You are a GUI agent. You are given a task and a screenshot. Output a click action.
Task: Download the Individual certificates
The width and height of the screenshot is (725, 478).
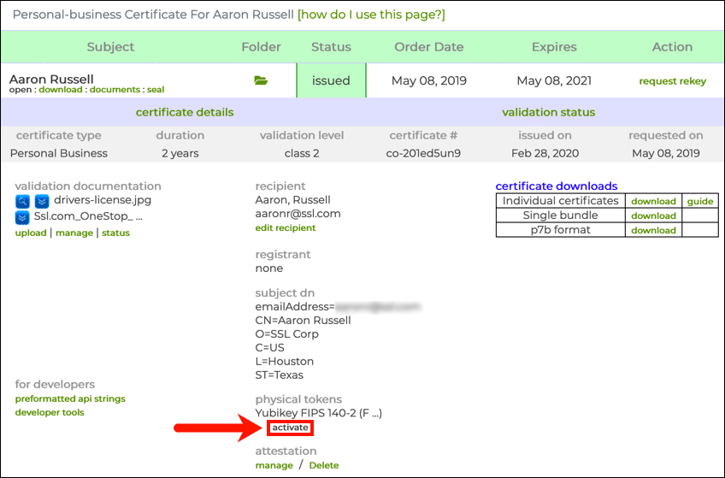tap(653, 201)
